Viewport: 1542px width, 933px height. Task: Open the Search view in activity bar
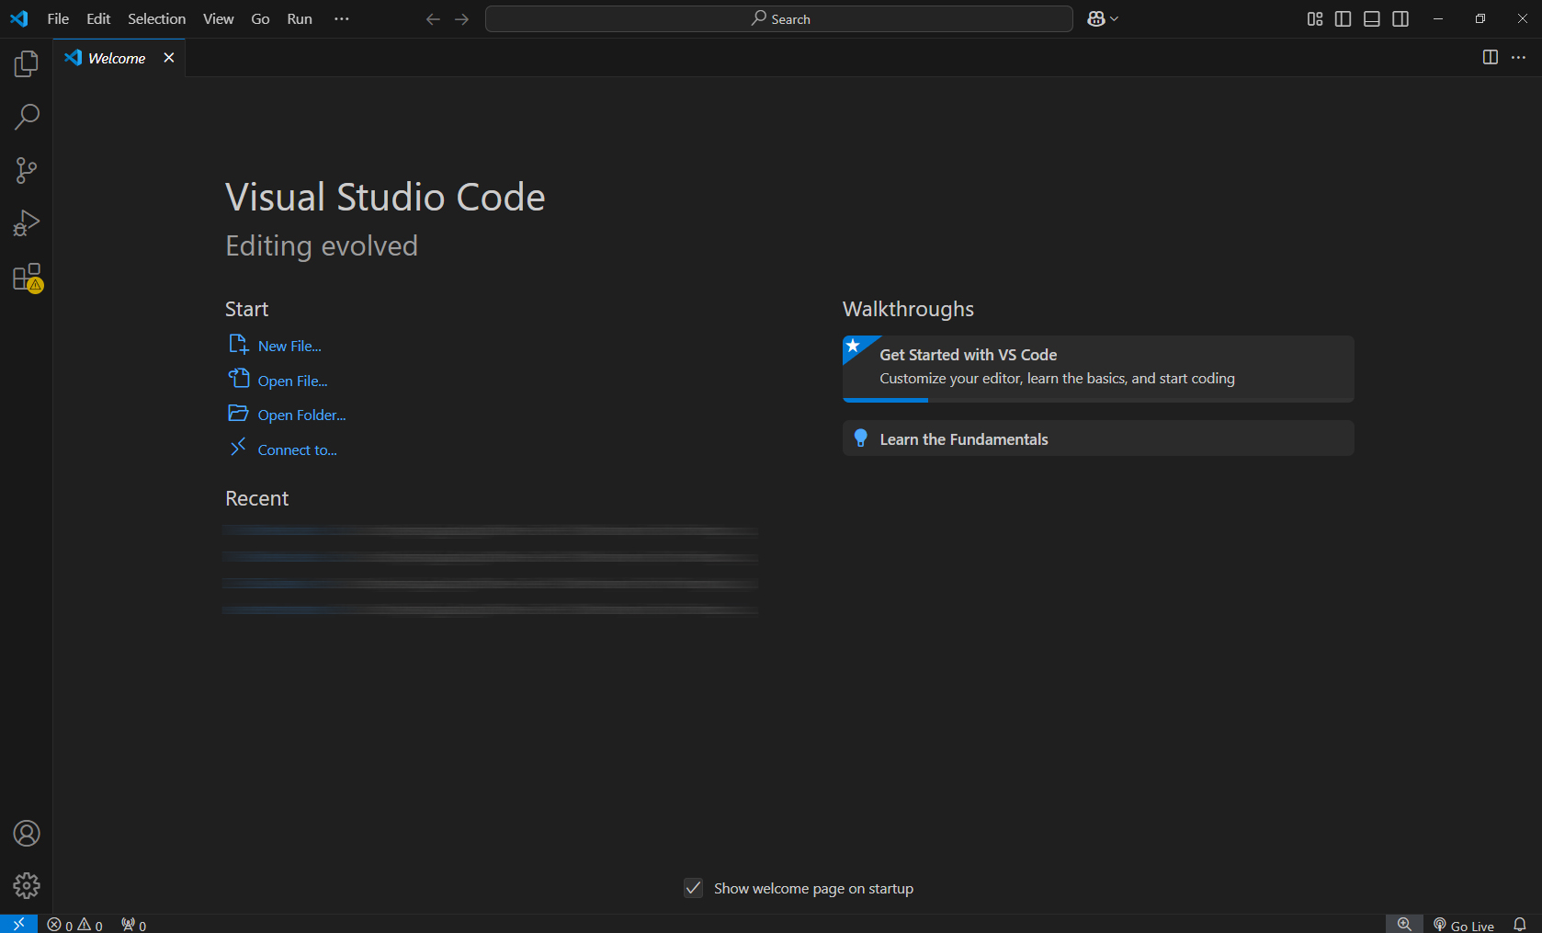[x=27, y=117]
